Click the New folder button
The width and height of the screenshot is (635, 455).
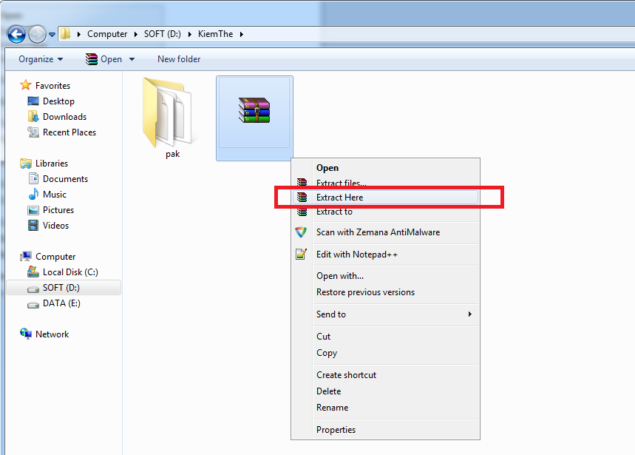click(x=179, y=59)
